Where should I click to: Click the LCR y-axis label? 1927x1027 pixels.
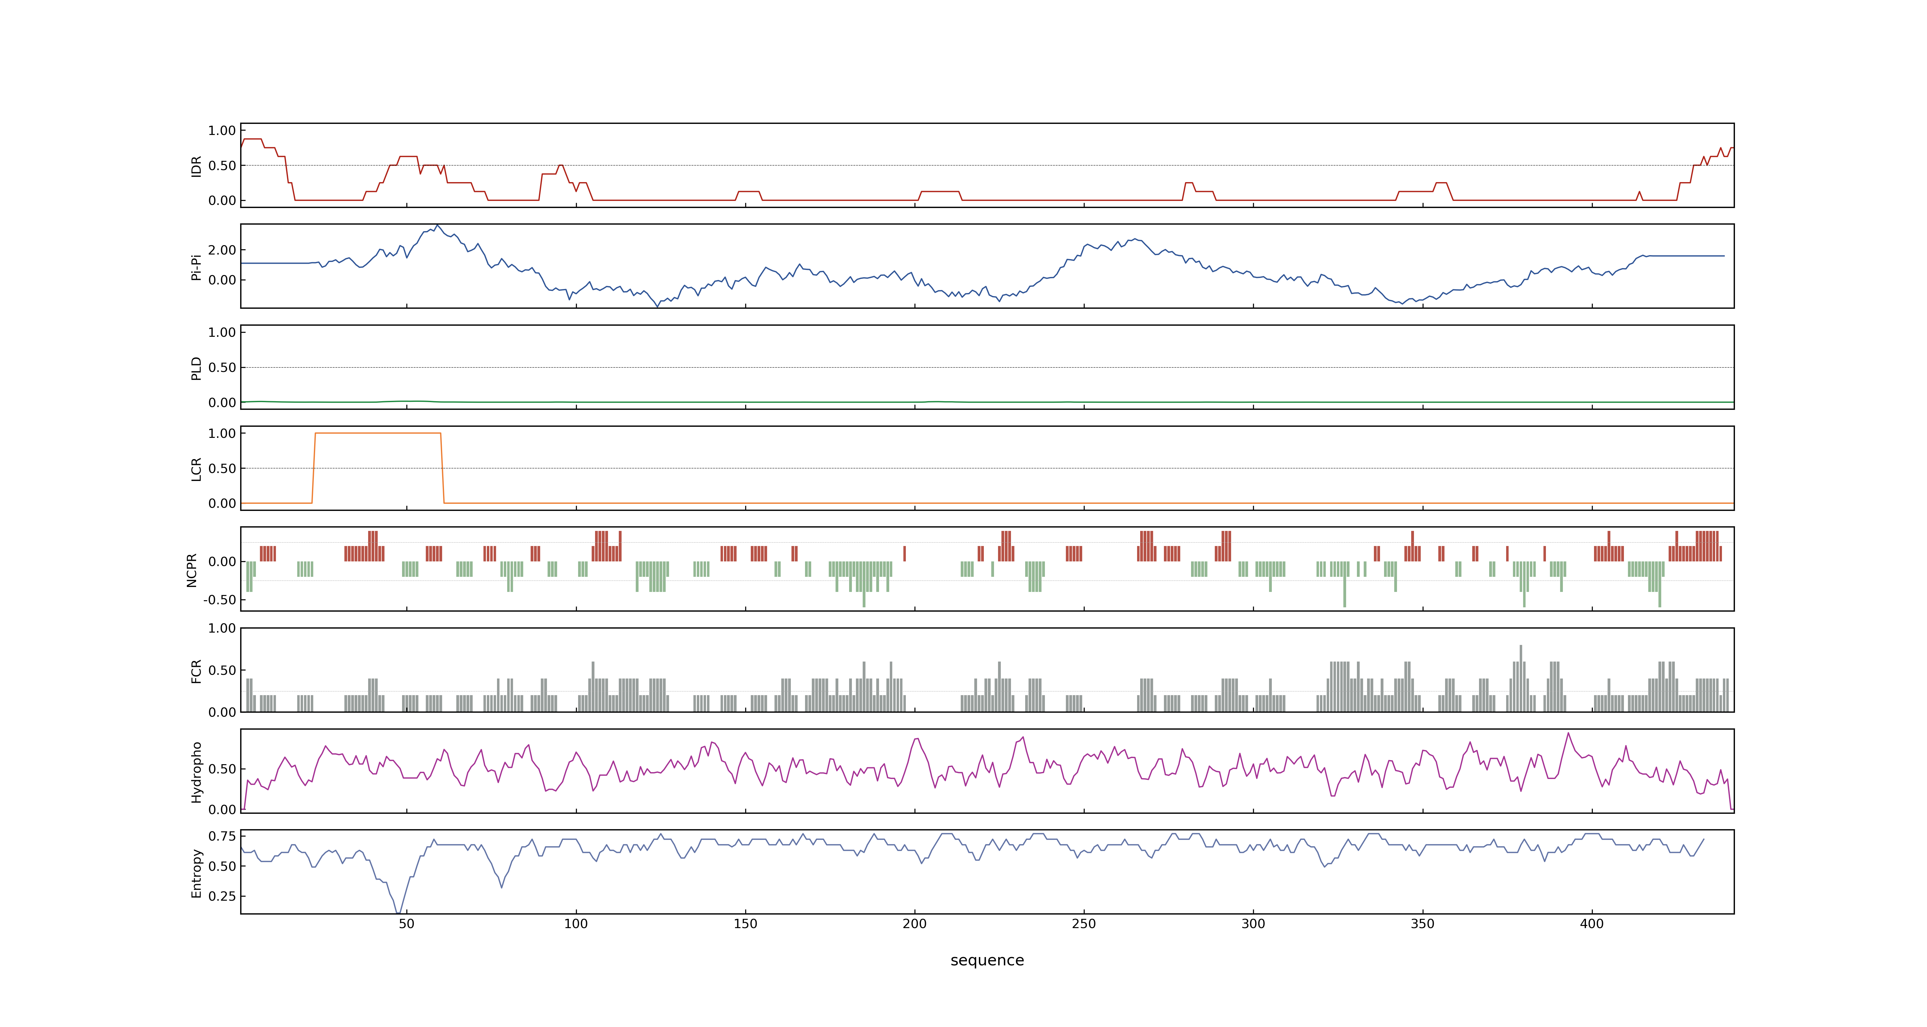196,469
